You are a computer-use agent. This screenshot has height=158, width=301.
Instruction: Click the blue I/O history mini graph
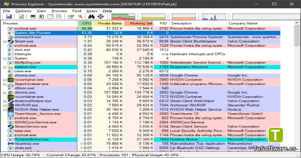(x=214, y=17)
